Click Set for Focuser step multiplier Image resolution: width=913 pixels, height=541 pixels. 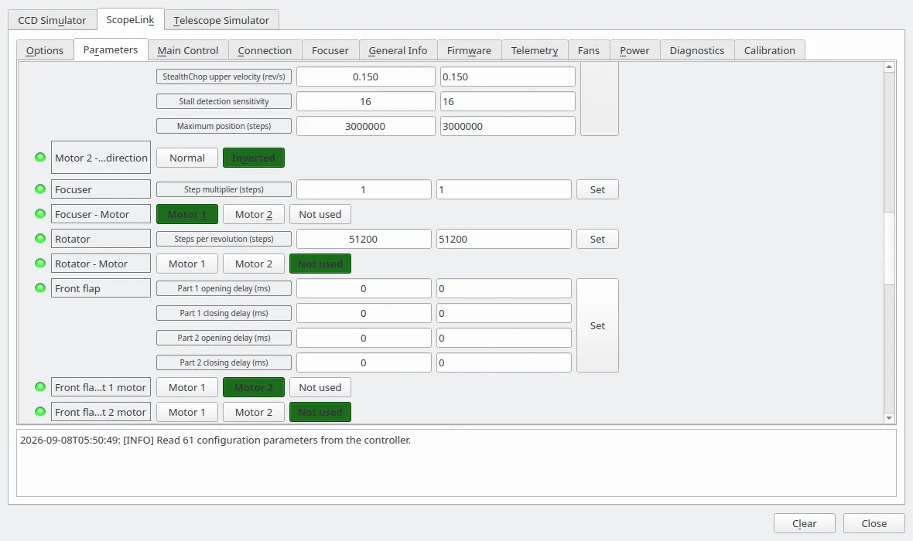[x=597, y=189]
